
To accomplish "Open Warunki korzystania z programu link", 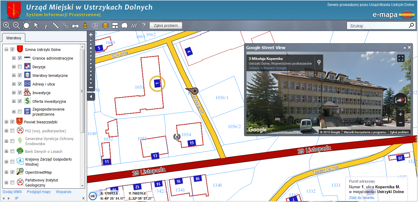I will [365, 132].
